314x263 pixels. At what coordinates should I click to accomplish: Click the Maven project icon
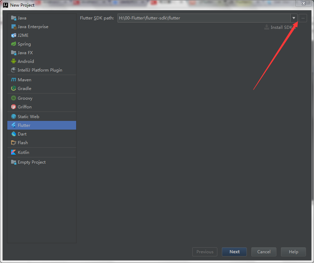[x=14, y=80]
